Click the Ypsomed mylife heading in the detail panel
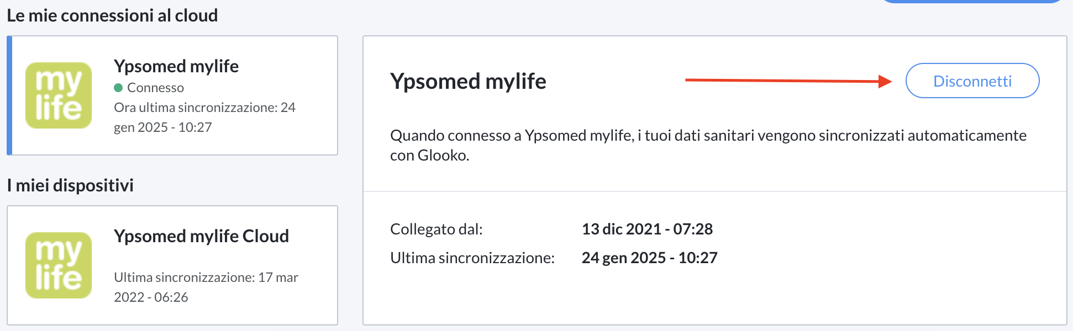This screenshot has width=1073, height=331. (468, 81)
